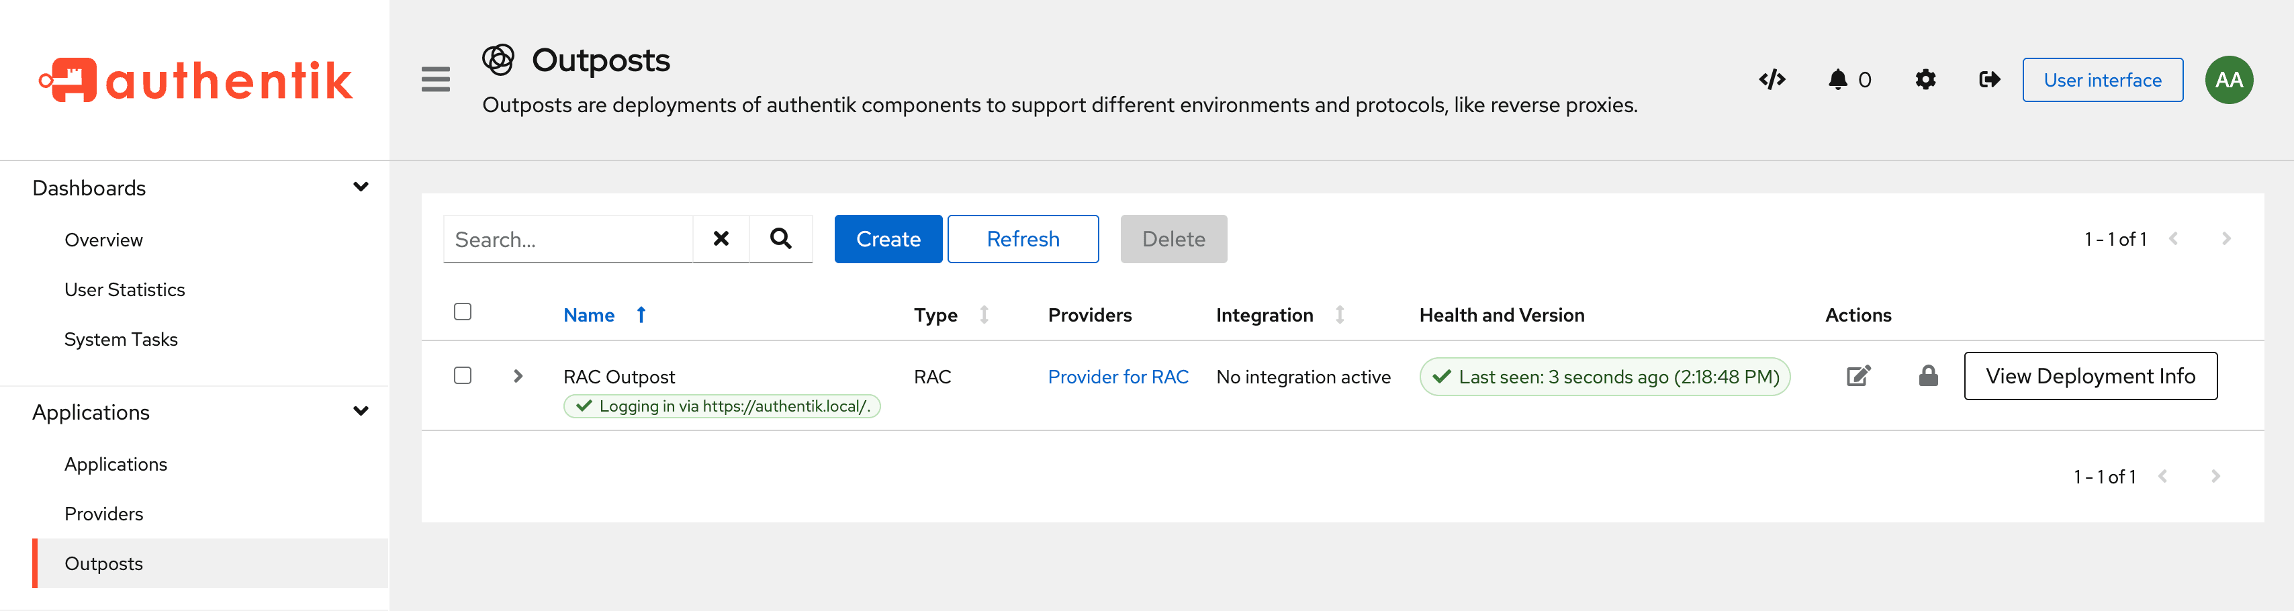
Task: Expand the RAC Outpost row details
Action: pyautogui.click(x=517, y=377)
